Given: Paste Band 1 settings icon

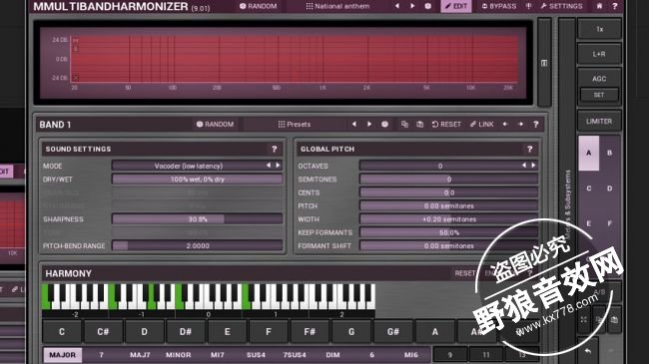Looking at the screenshot, I should tap(419, 124).
